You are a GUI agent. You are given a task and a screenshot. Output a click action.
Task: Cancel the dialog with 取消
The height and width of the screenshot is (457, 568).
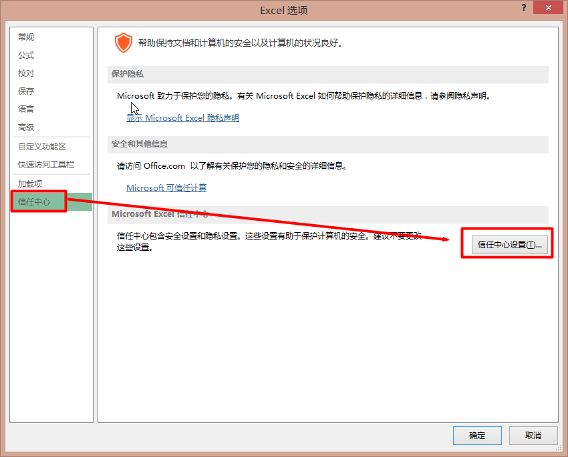tap(533, 435)
